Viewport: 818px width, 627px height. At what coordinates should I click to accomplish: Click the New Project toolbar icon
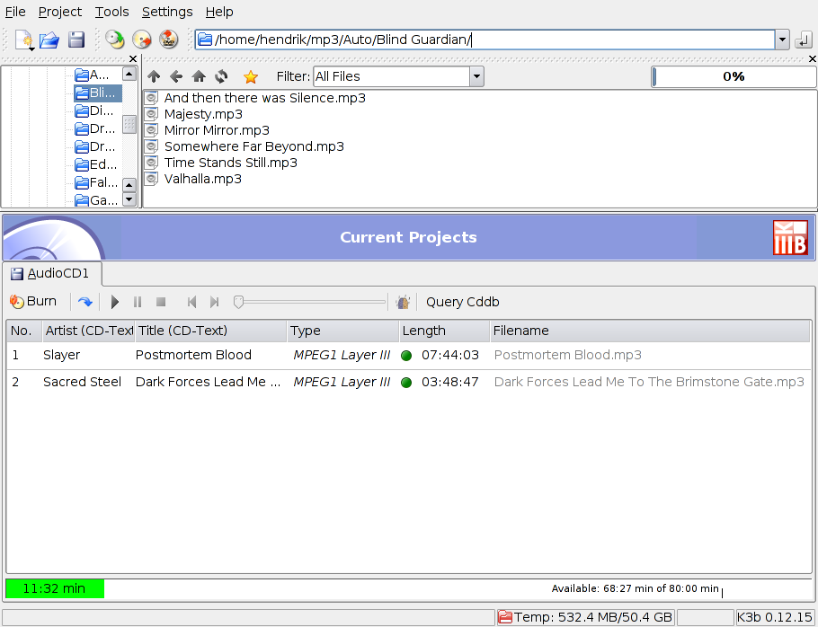tap(23, 40)
